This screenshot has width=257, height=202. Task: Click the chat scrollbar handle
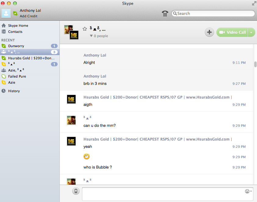(255, 64)
